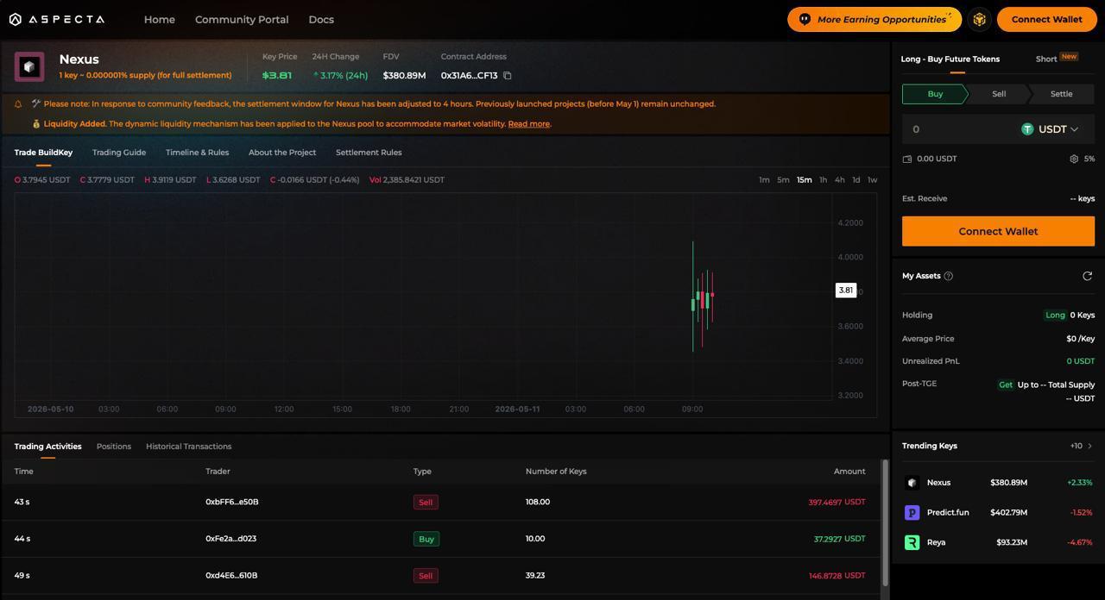Click trader address 0xFe2a...d023
Screen dimensions: 1105x600
[231, 539]
